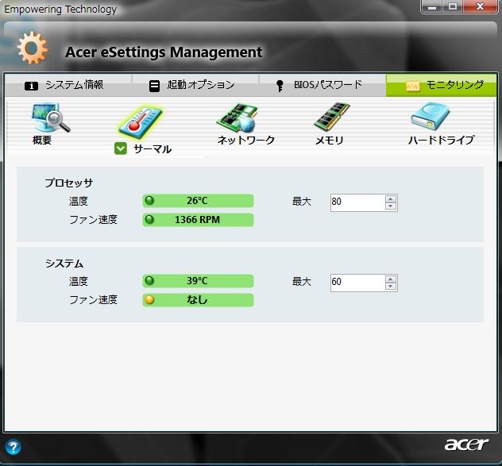This screenshot has height=466, width=502.
Task: Select the モニタリング tab
Action: point(445,85)
